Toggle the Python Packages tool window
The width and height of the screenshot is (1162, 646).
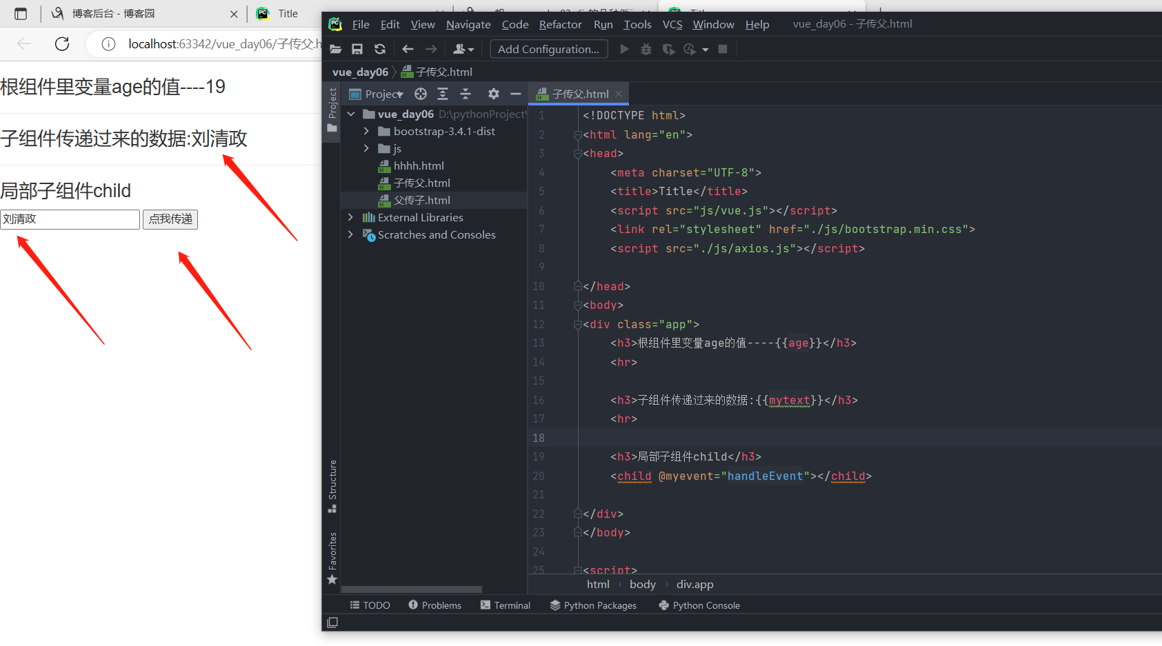pyautogui.click(x=593, y=605)
